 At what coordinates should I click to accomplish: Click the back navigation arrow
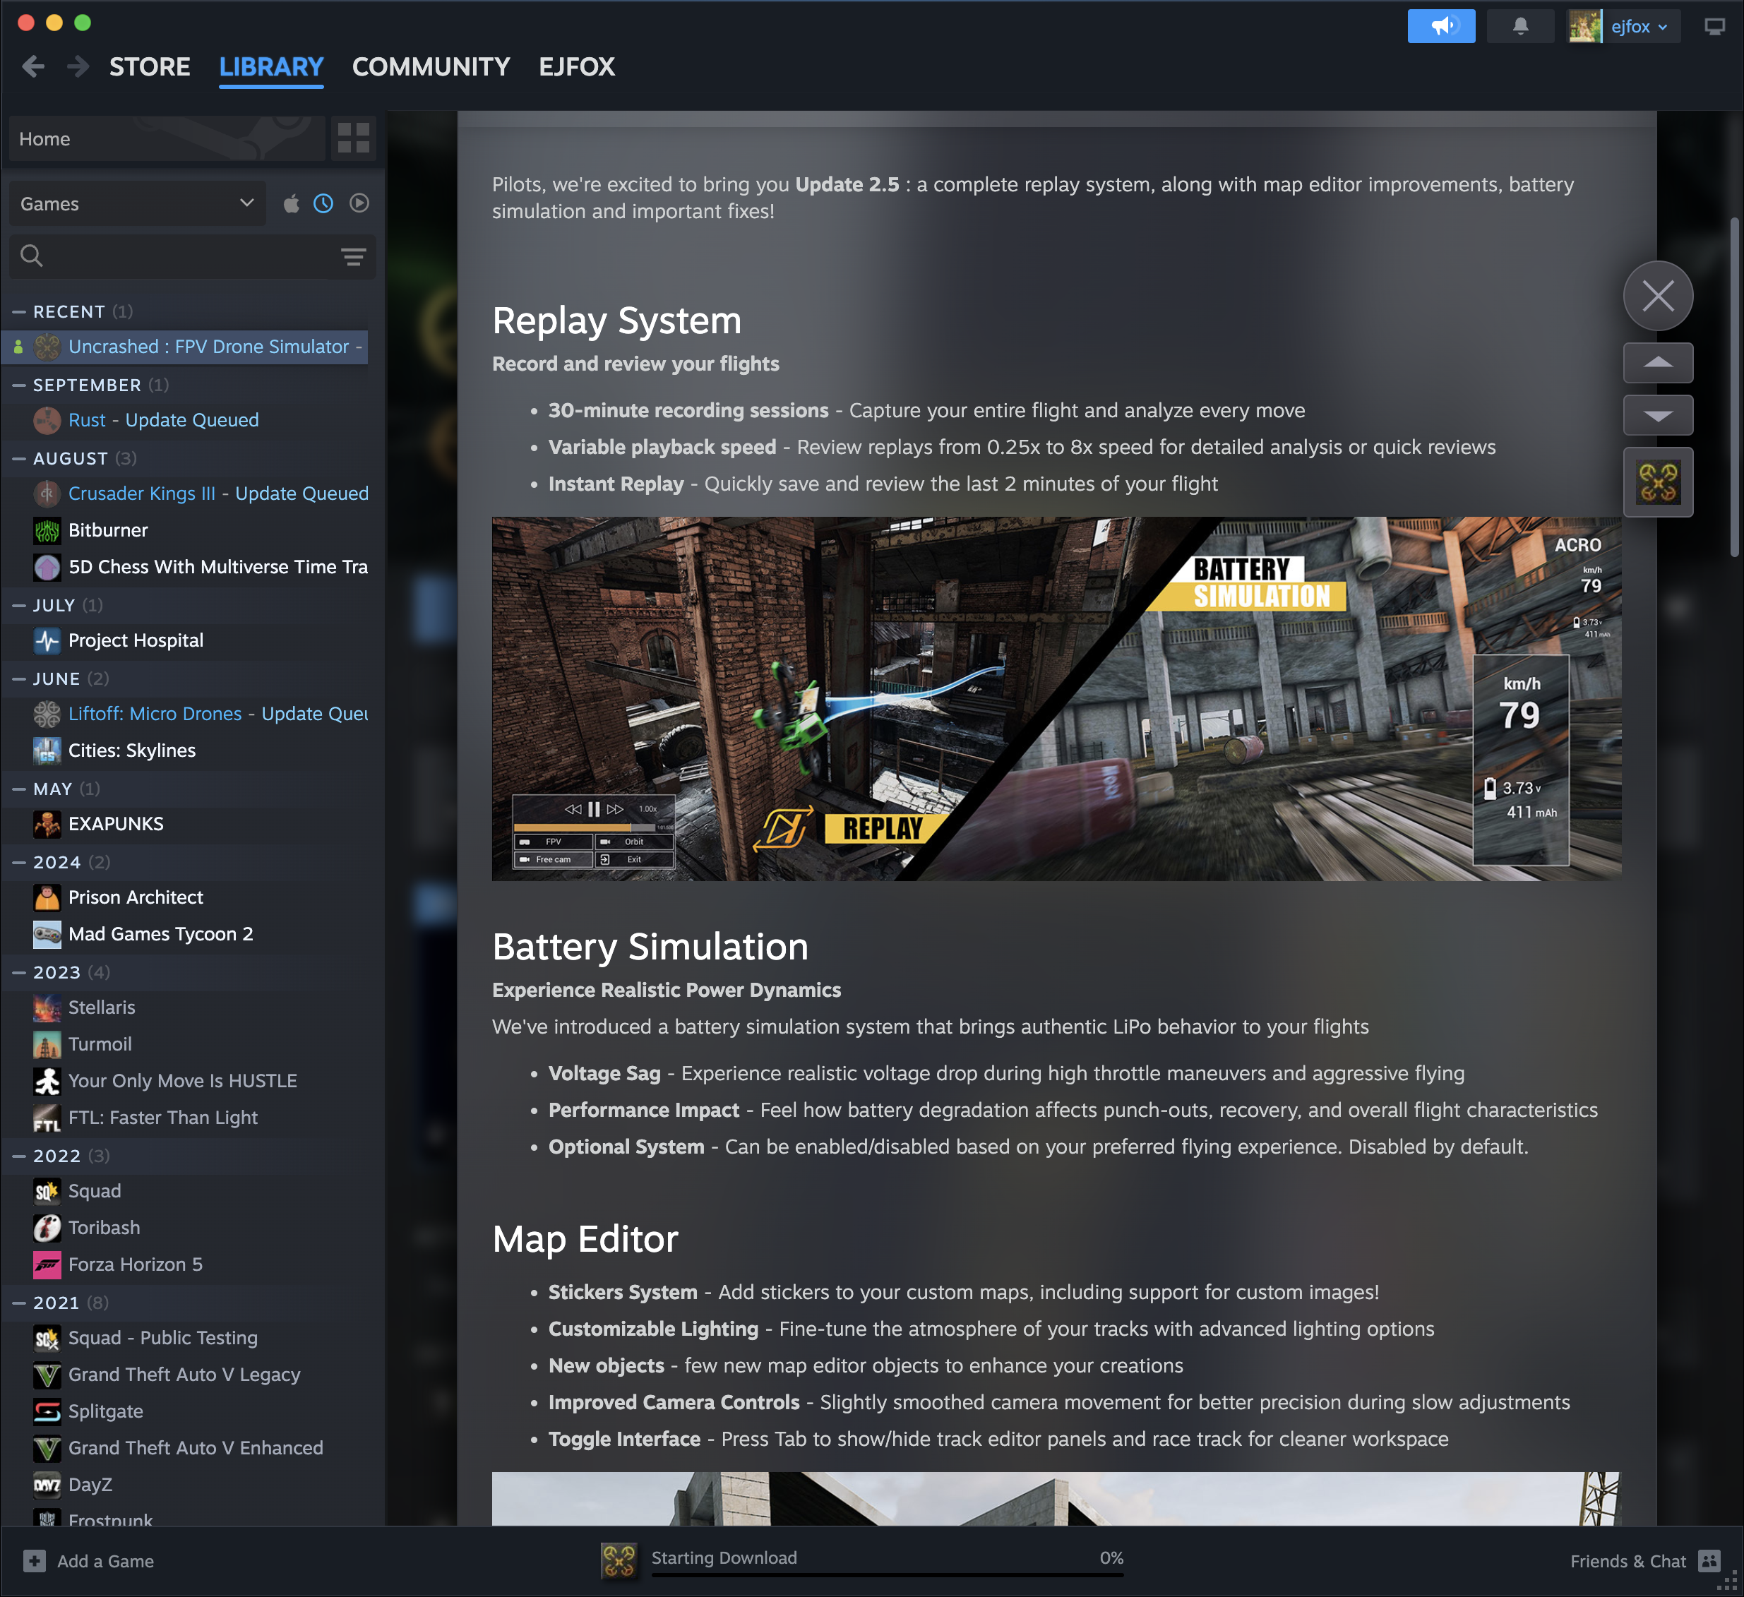(34, 66)
